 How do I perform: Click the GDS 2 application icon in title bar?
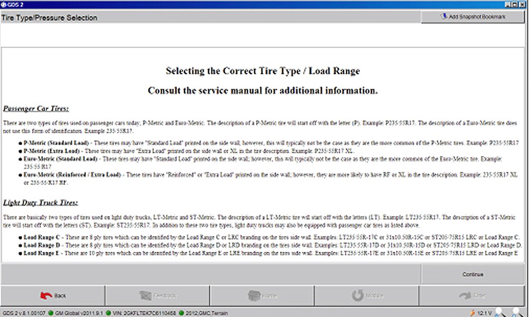coord(4,4)
